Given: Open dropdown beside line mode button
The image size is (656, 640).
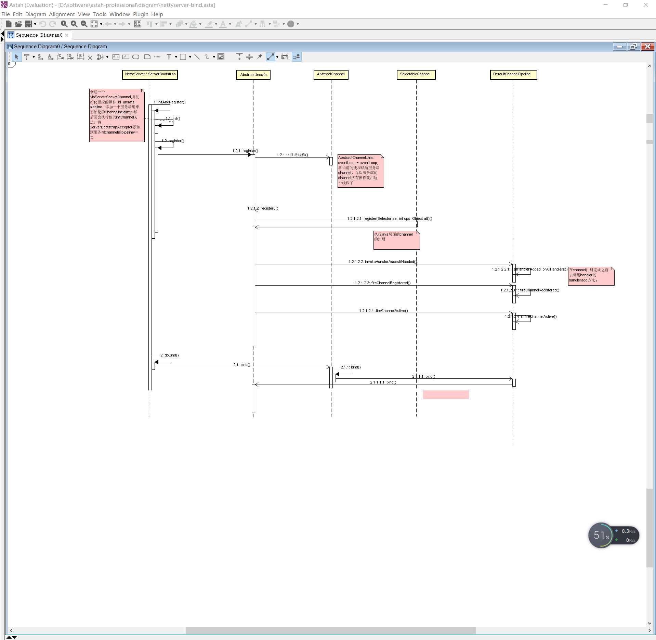Looking at the screenshot, I should (x=277, y=57).
